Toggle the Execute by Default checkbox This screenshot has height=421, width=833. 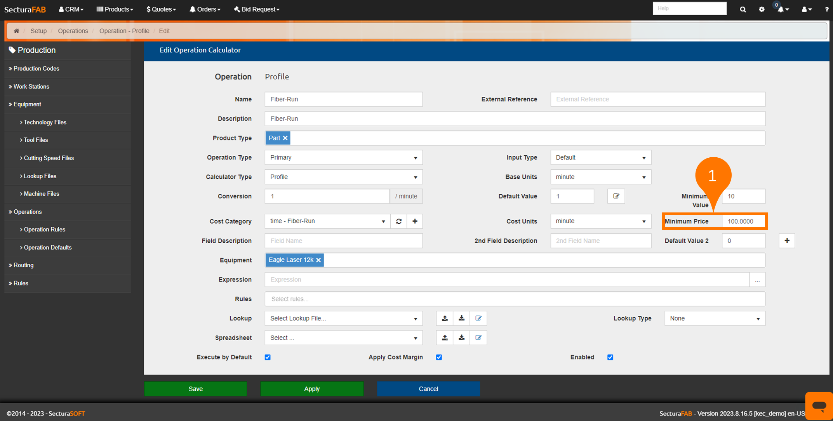click(268, 357)
